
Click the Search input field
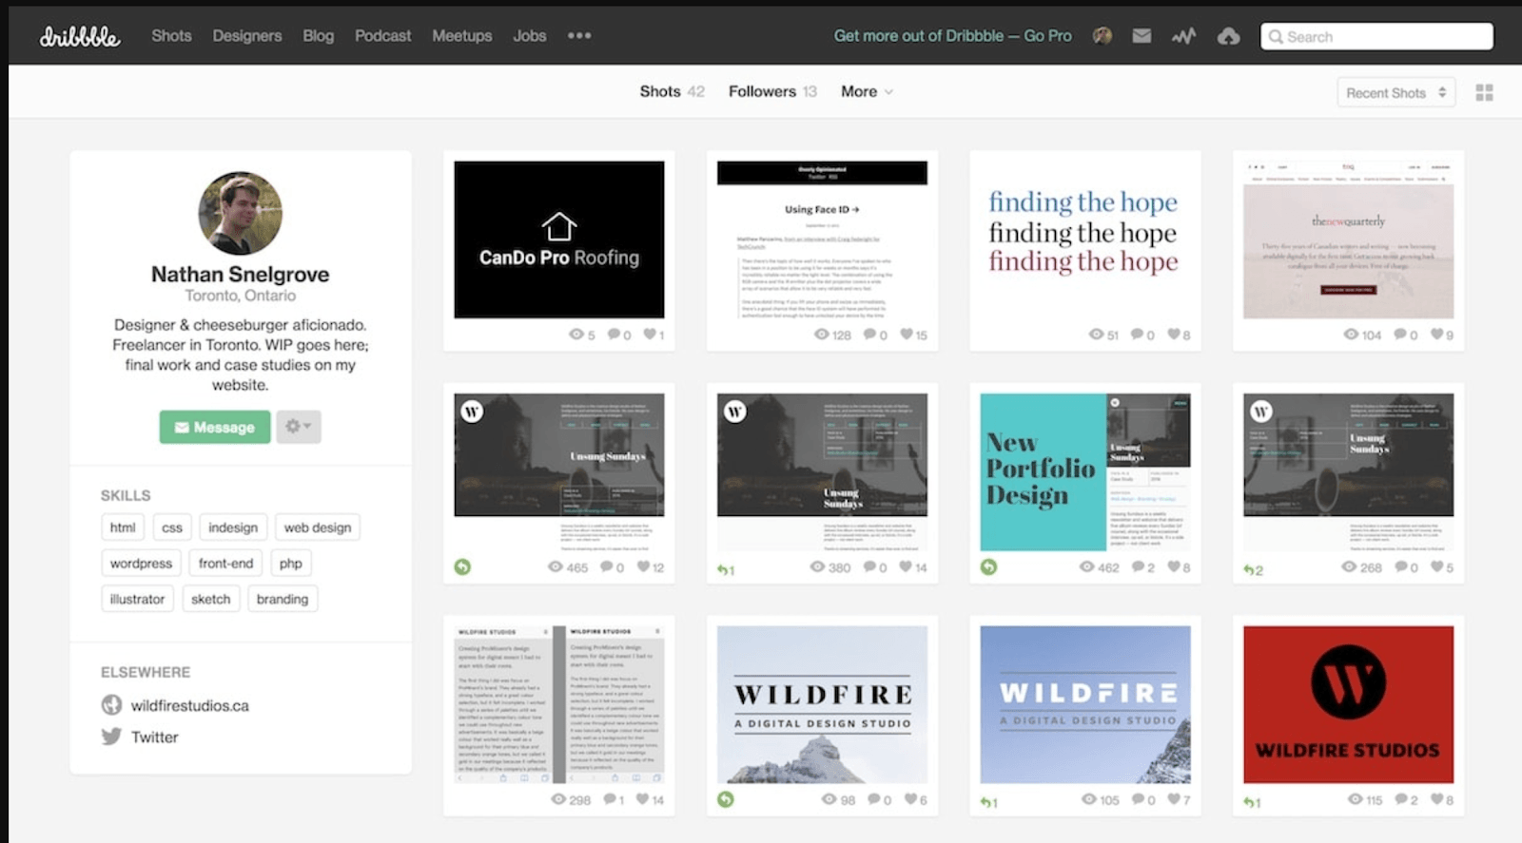point(1376,36)
